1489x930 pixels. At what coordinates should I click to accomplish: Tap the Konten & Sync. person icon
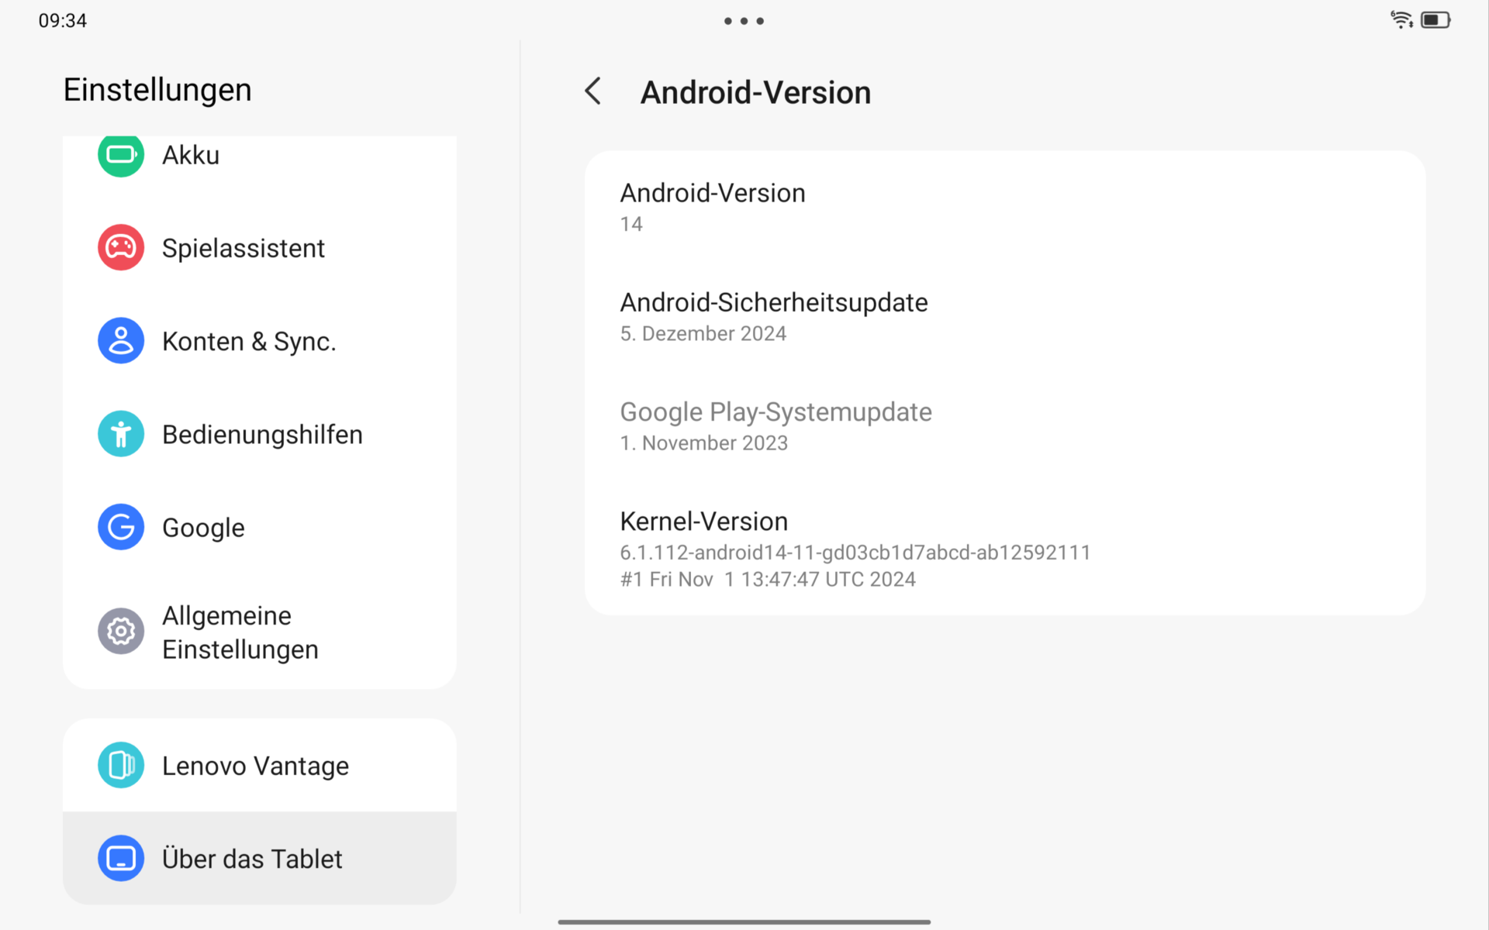click(120, 341)
